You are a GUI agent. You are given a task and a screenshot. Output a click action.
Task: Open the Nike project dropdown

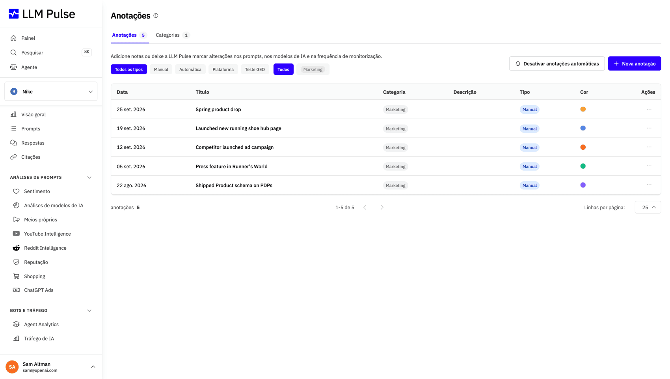(x=51, y=91)
